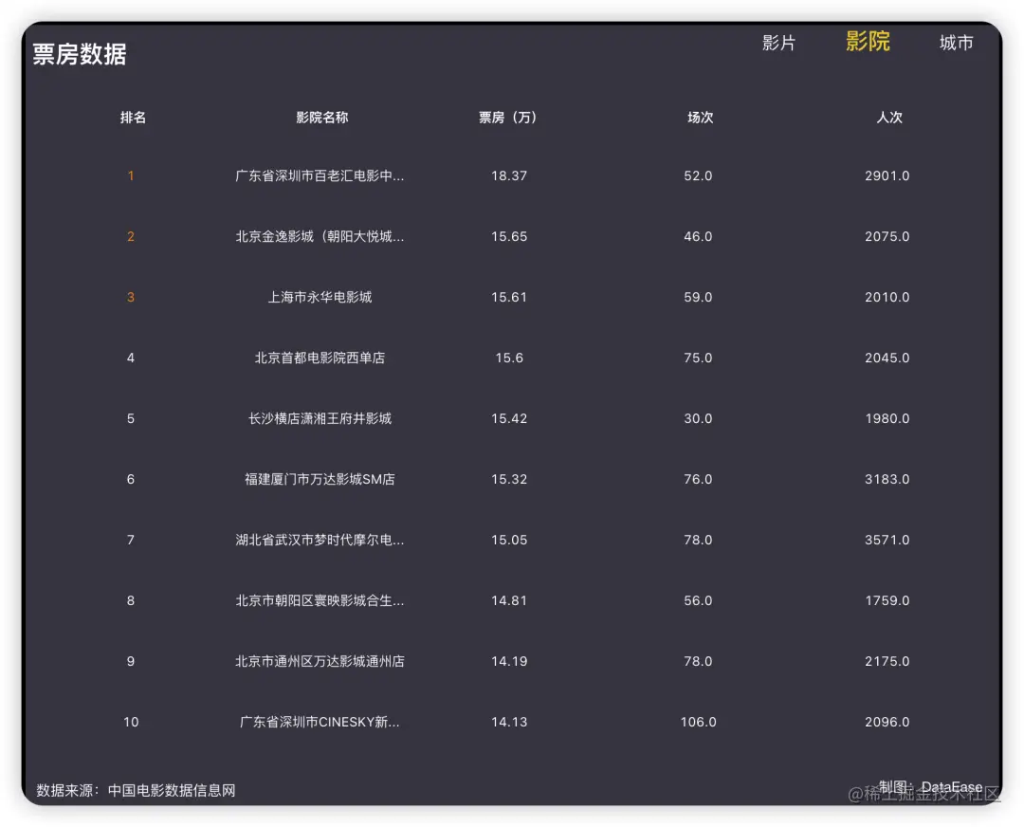Click attendance value 2045.0

point(887,358)
